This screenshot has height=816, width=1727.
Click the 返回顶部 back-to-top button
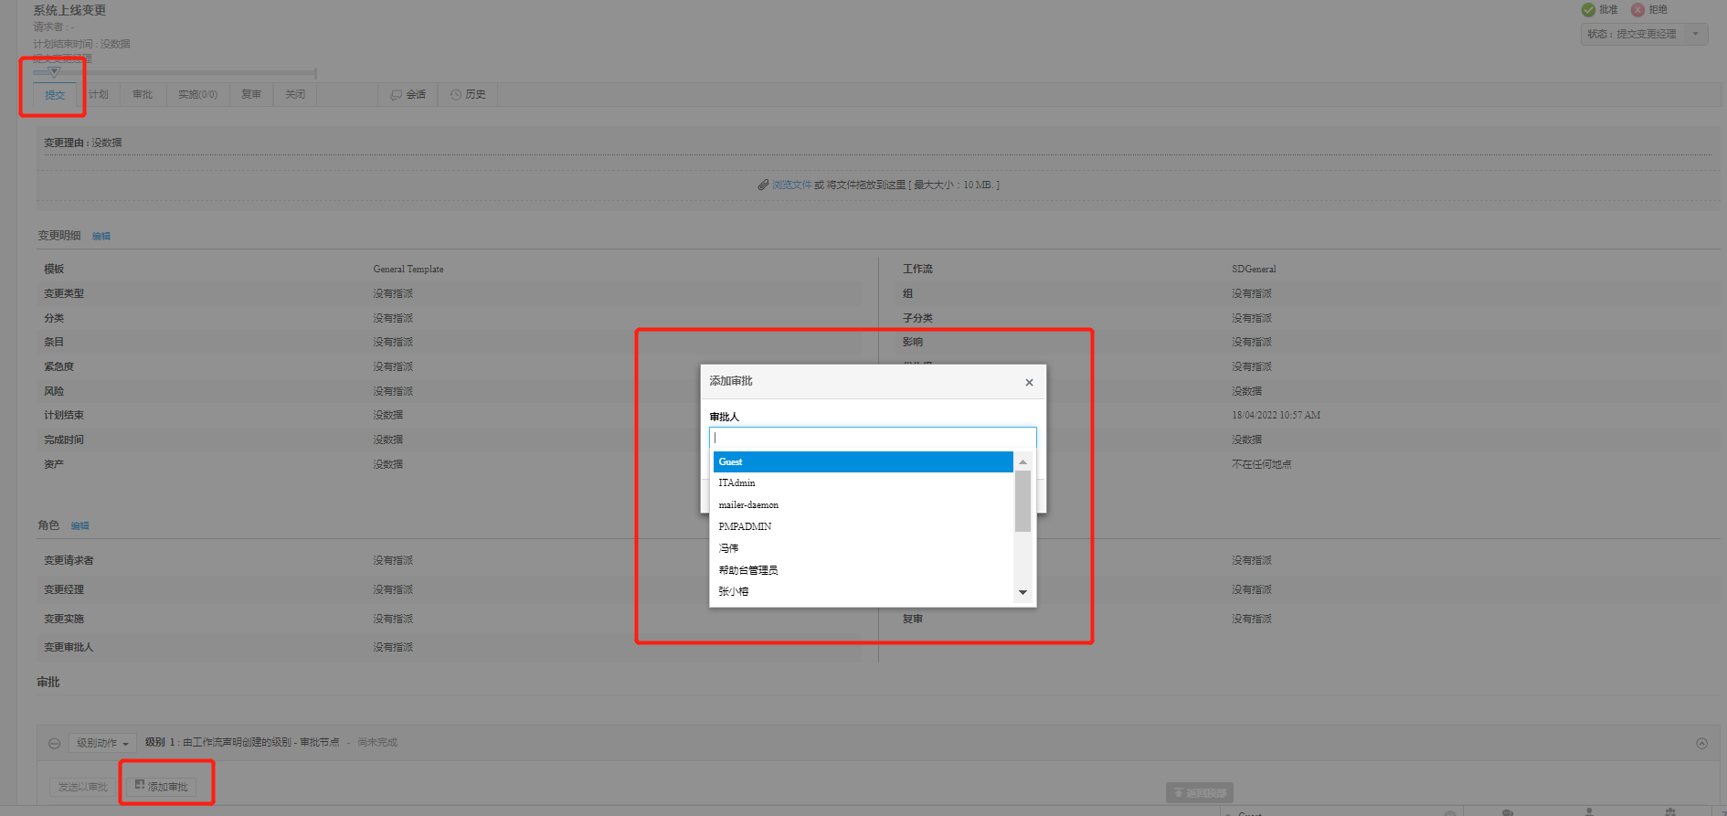click(x=1200, y=793)
